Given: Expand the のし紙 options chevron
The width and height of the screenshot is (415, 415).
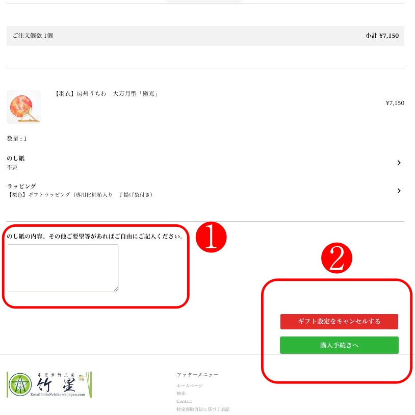Looking at the screenshot, I should 399,163.
